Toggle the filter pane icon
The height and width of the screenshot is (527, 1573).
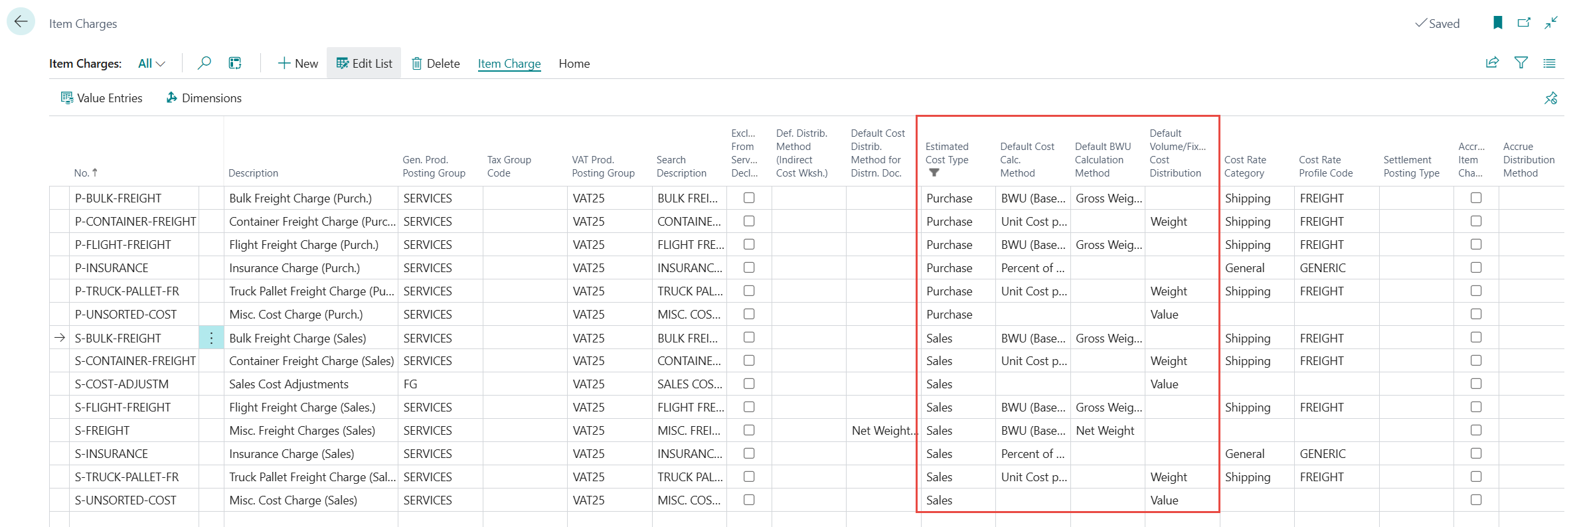1521,63
